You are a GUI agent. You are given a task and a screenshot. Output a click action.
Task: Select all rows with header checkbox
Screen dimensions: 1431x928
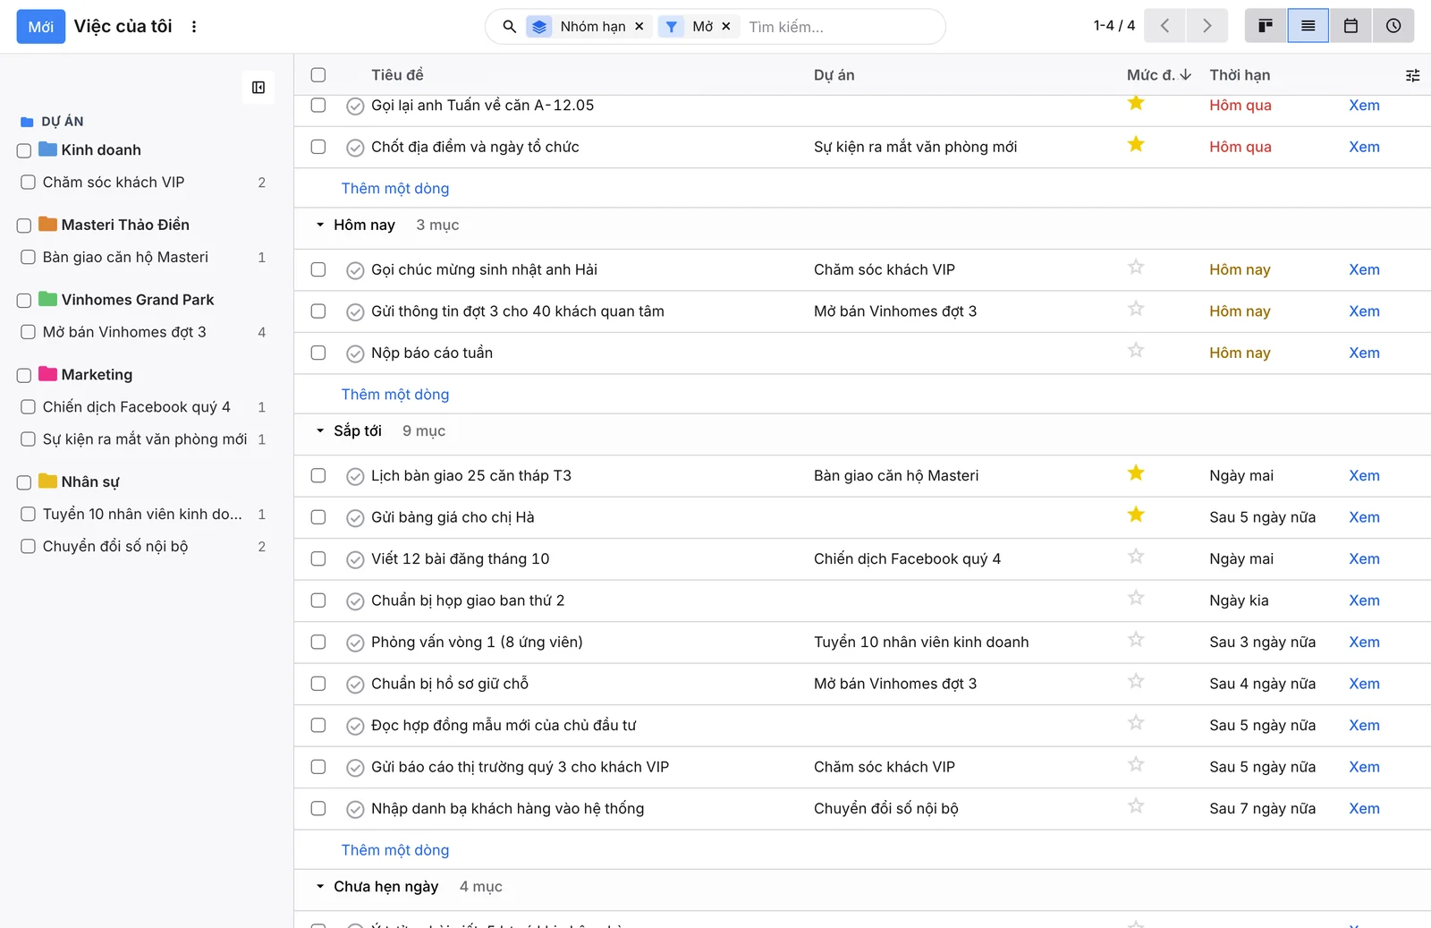(x=318, y=75)
